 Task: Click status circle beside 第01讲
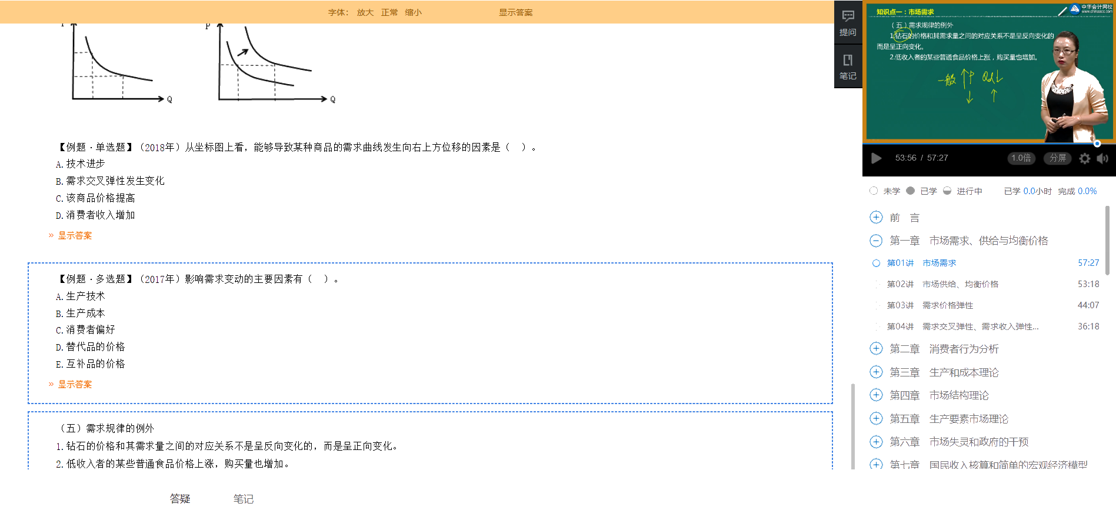pyautogui.click(x=876, y=263)
